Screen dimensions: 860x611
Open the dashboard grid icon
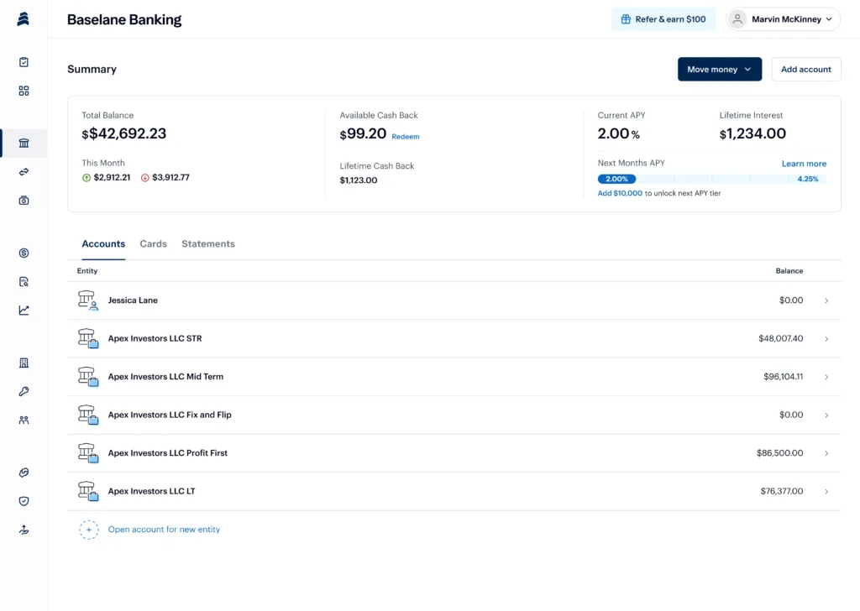pyautogui.click(x=23, y=90)
